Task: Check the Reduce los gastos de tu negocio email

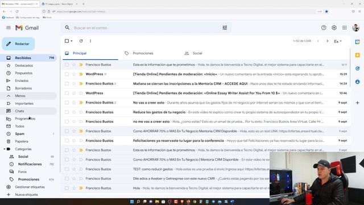Action: point(67,112)
